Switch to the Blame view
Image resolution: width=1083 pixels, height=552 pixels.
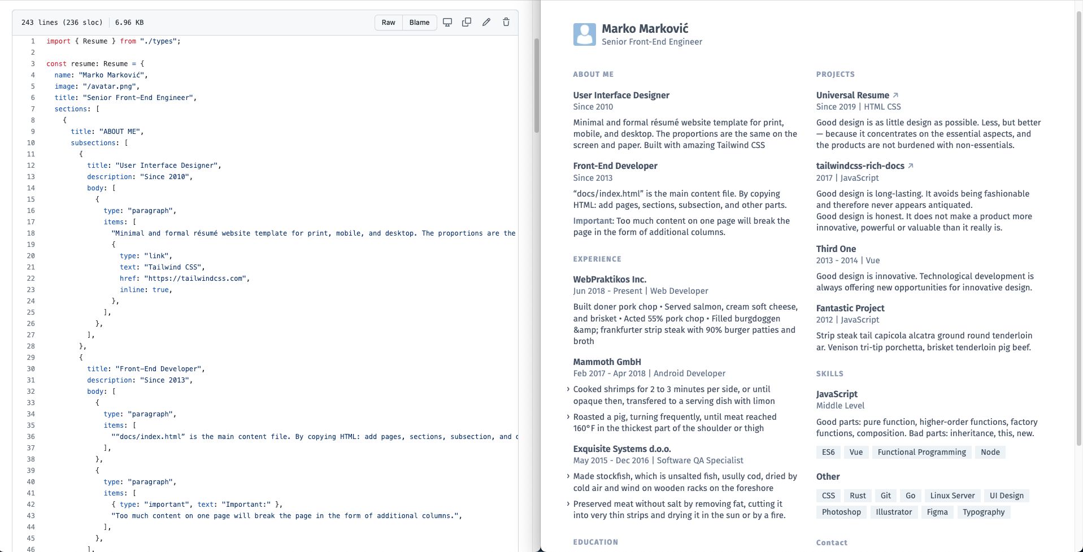point(419,22)
